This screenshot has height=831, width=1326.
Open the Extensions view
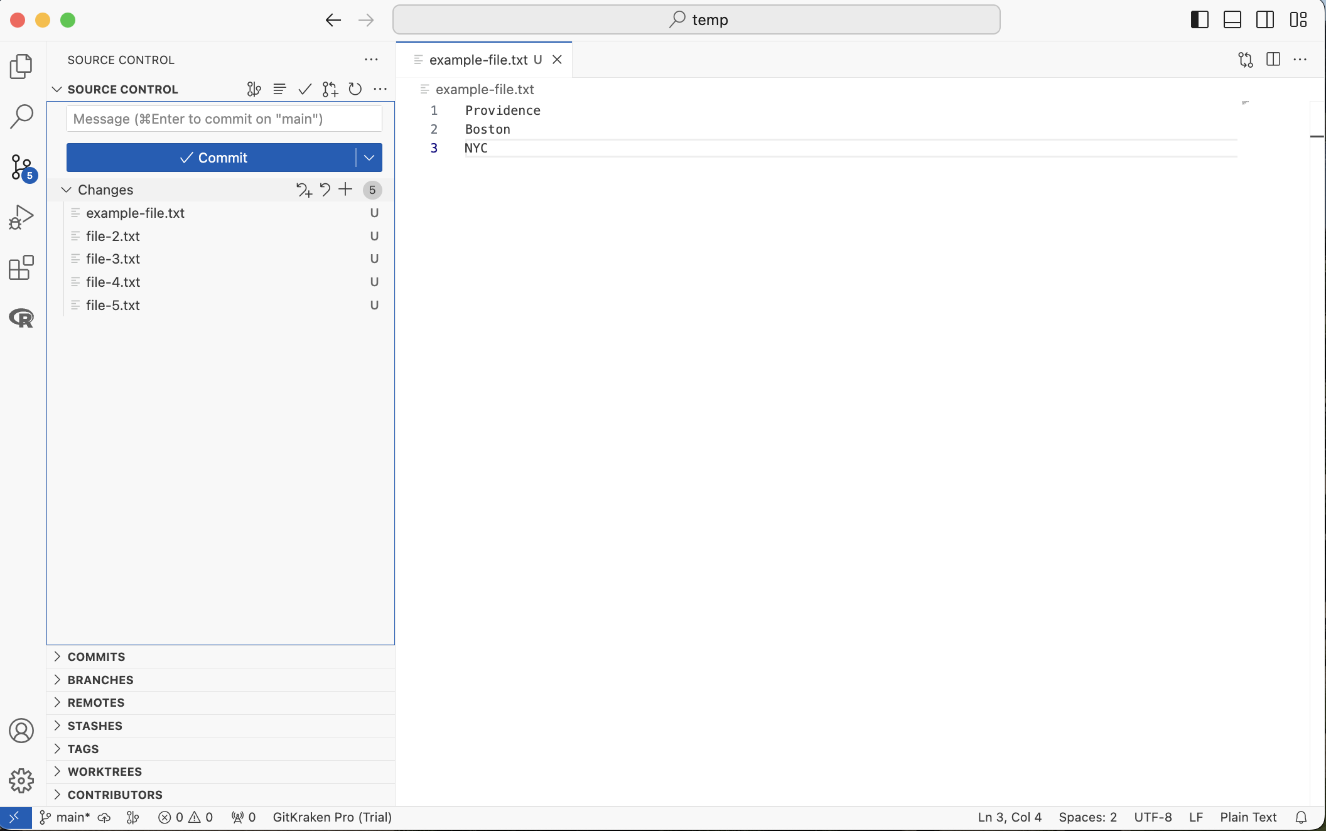click(21, 268)
